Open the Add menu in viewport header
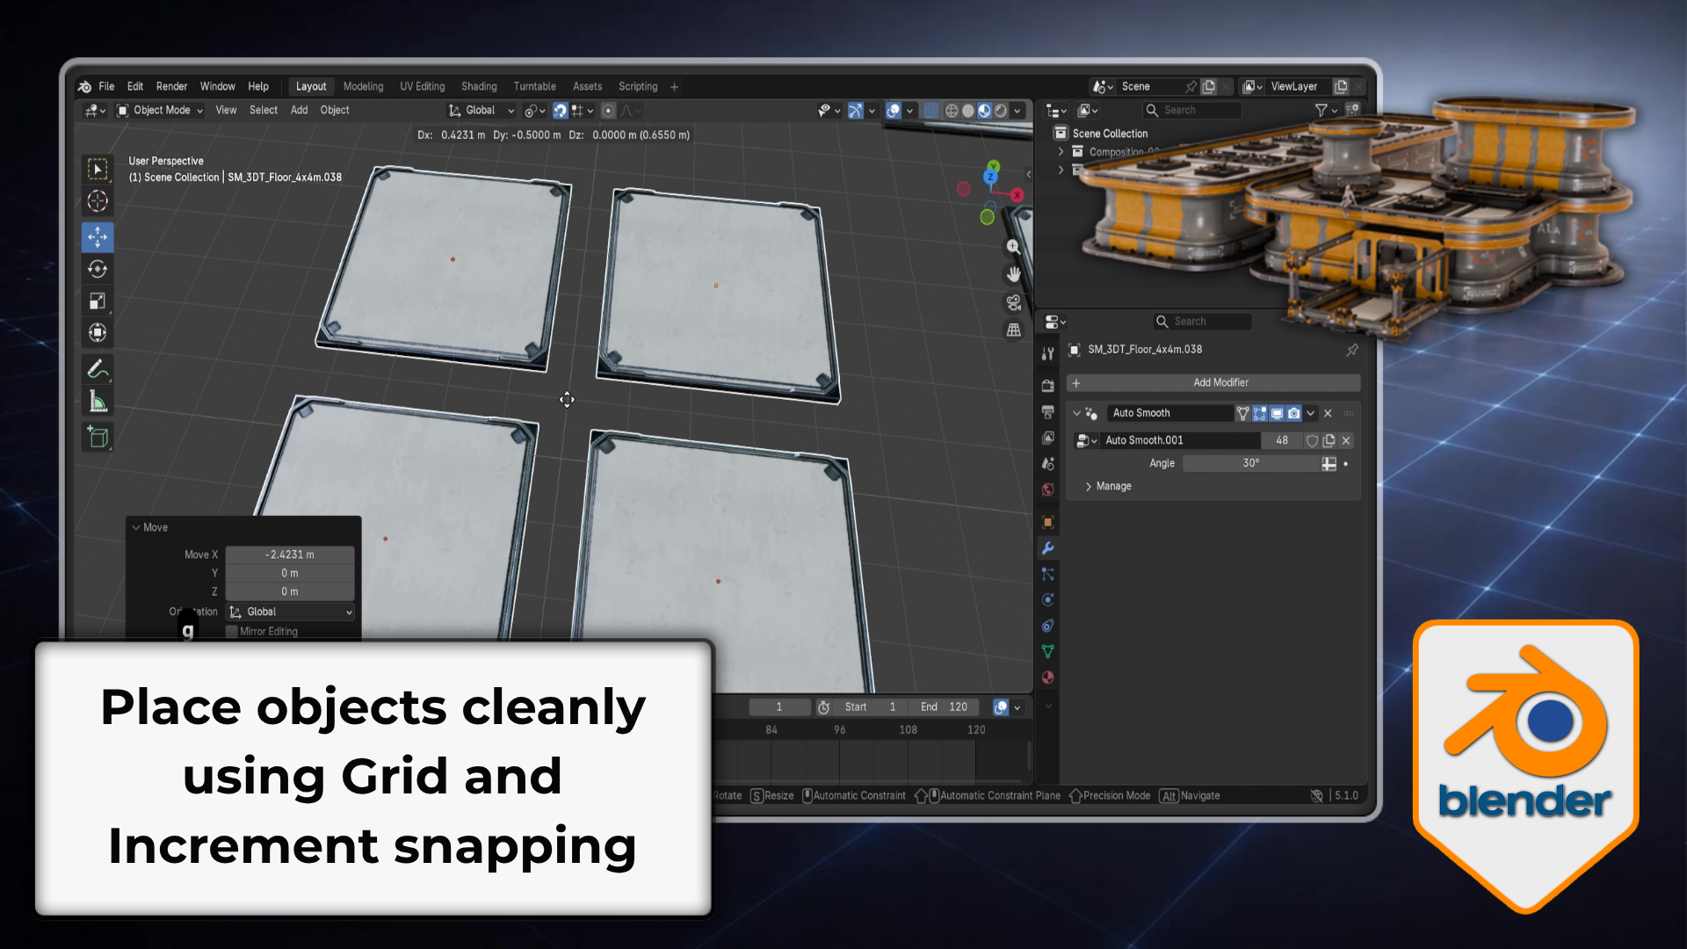 pyautogui.click(x=299, y=110)
